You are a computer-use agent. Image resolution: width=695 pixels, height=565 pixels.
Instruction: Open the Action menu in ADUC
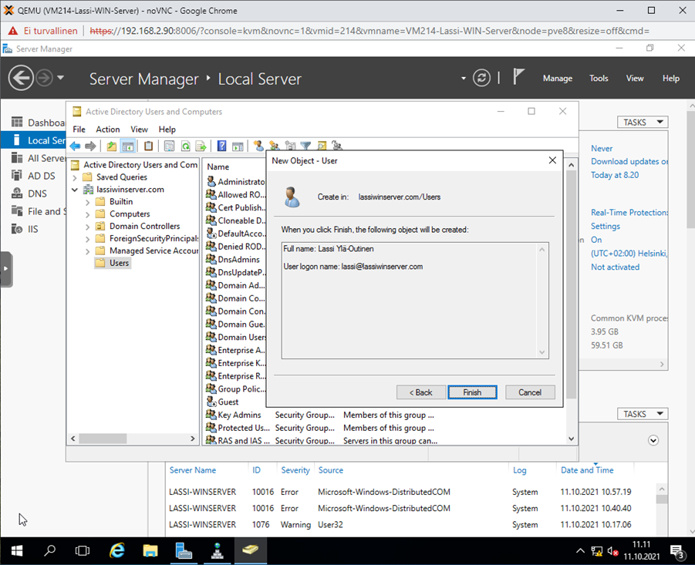pyautogui.click(x=108, y=129)
